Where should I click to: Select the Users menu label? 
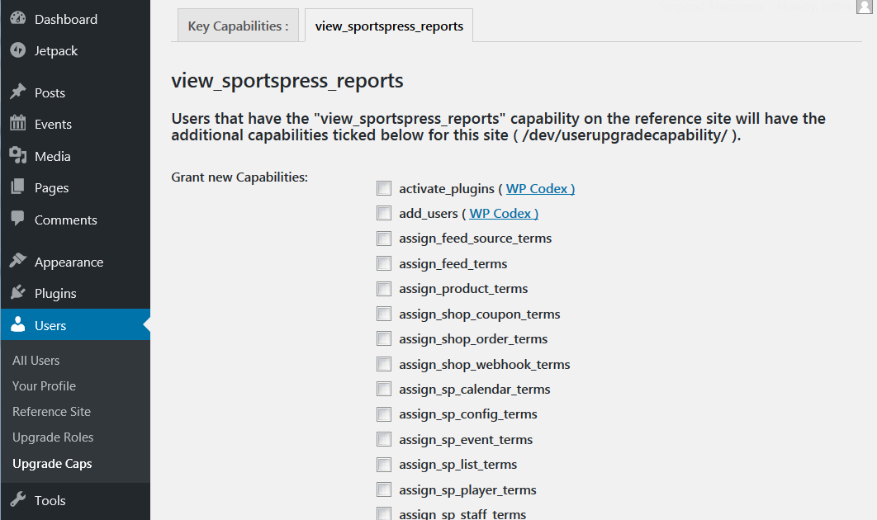pos(50,325)
